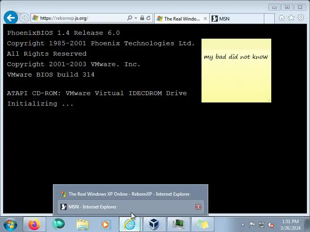This screenshot has width=310, height=232.
Task: Click the sticky note resize grip corner
Action: (x=269, y=100)
